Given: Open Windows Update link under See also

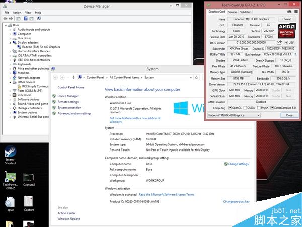Looking at the screenshot, I should click(68, 219).
